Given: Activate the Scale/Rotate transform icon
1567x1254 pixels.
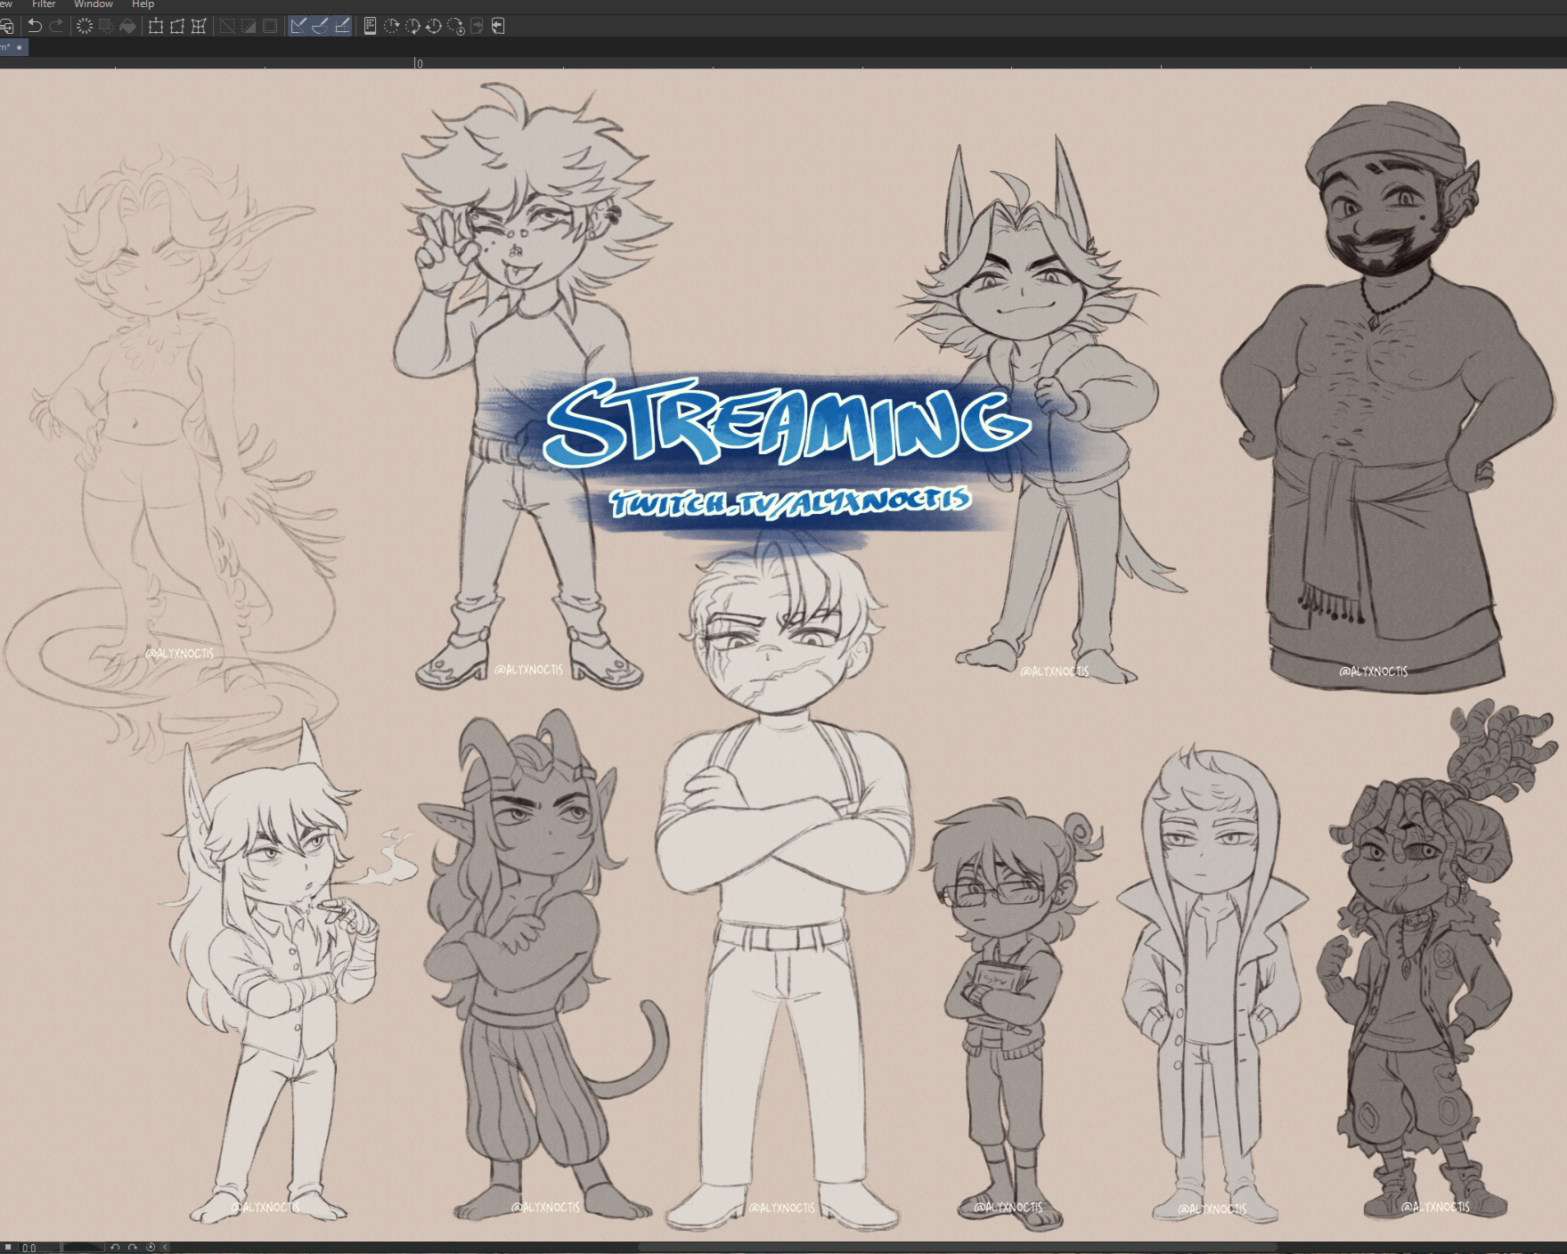Looking at the screenshot, I should click(156, 26).
